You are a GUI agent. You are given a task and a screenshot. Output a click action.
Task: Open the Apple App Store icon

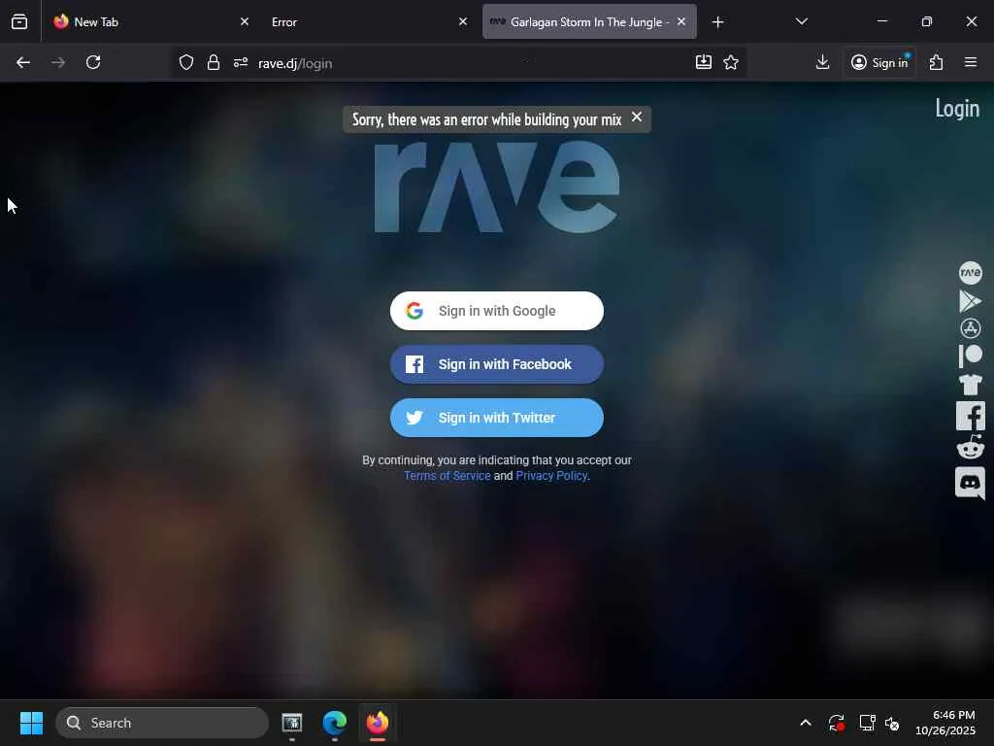[970, 328]
